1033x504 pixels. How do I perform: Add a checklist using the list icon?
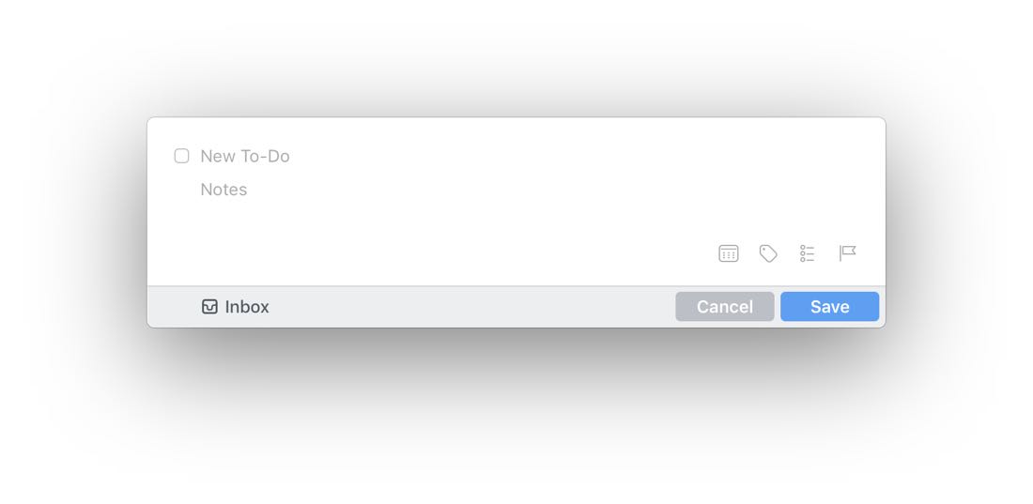point(807,253)
